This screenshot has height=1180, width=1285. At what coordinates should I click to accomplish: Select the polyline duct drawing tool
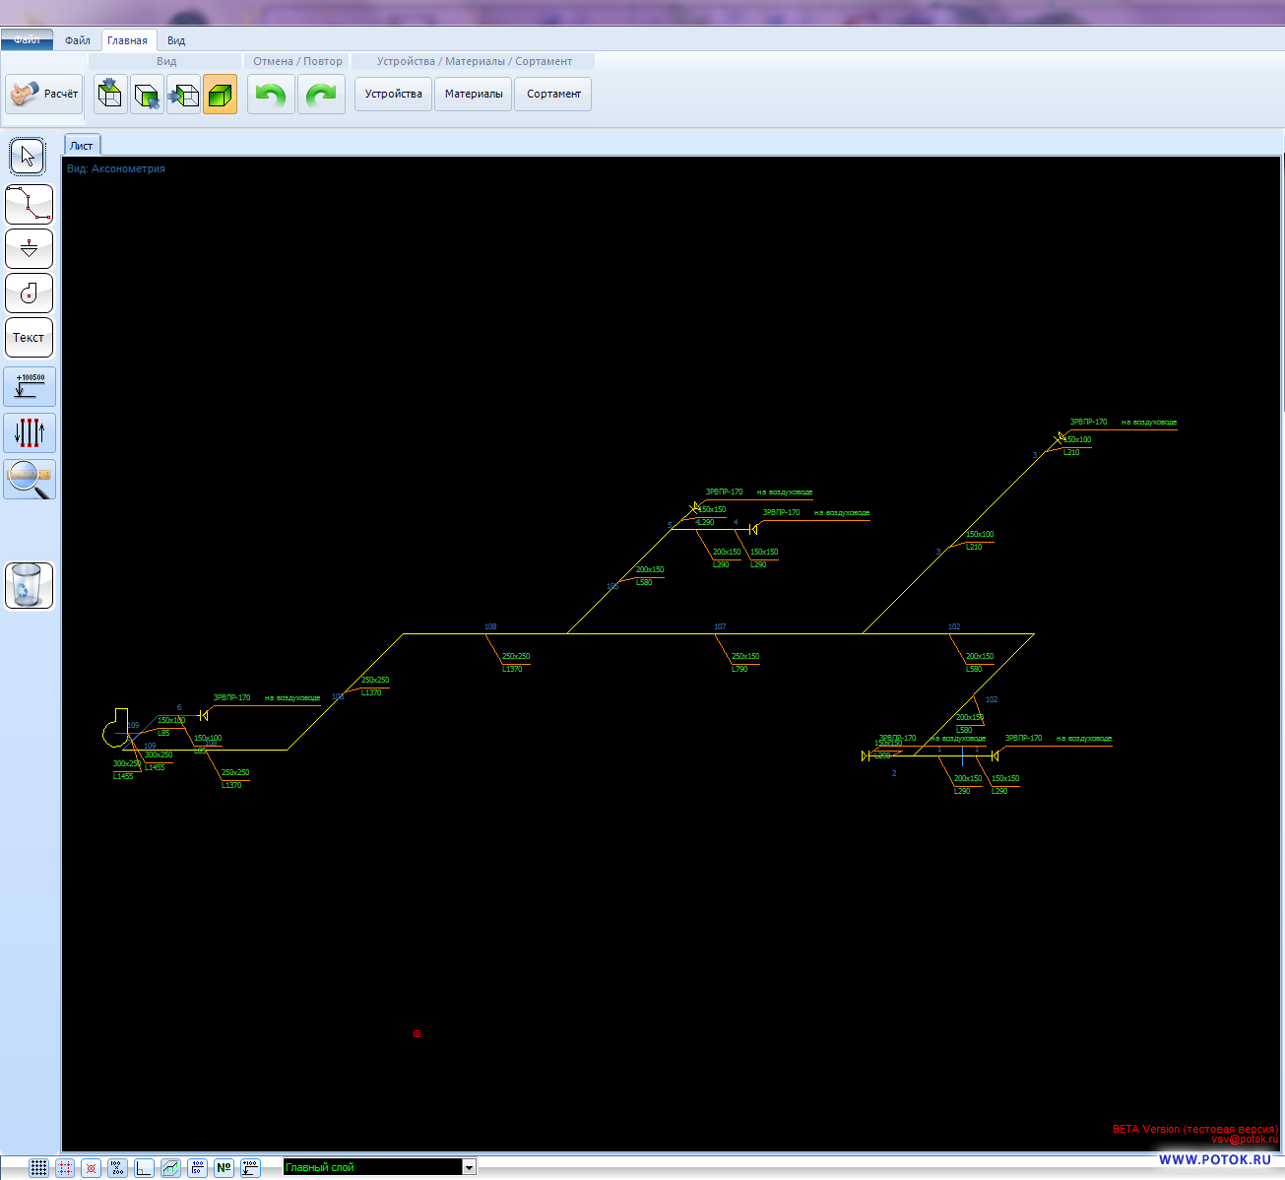(29, 204)
